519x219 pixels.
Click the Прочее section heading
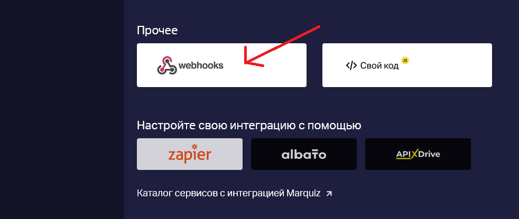(x=157, y=31)
